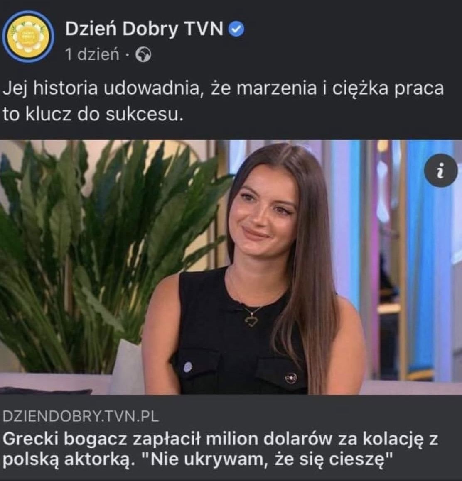Click the quote "Nie ukrywam, że się cieszę"

click(268, 459)
